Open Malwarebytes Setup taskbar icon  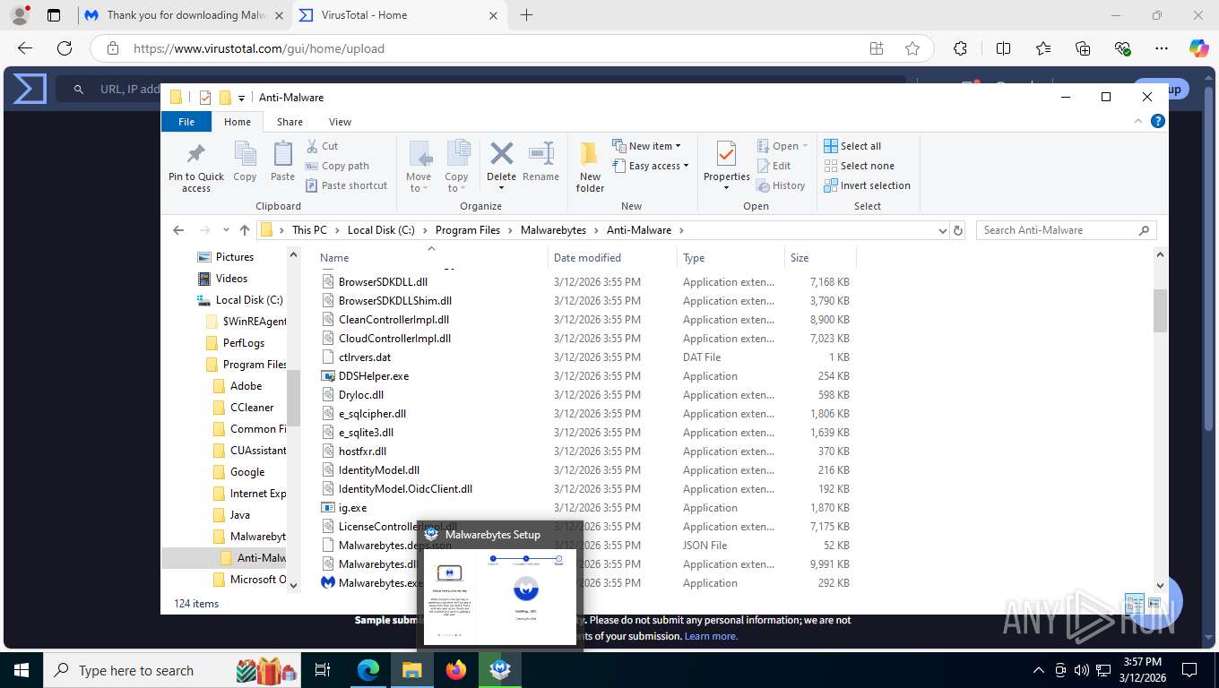(x=500, y=670)
